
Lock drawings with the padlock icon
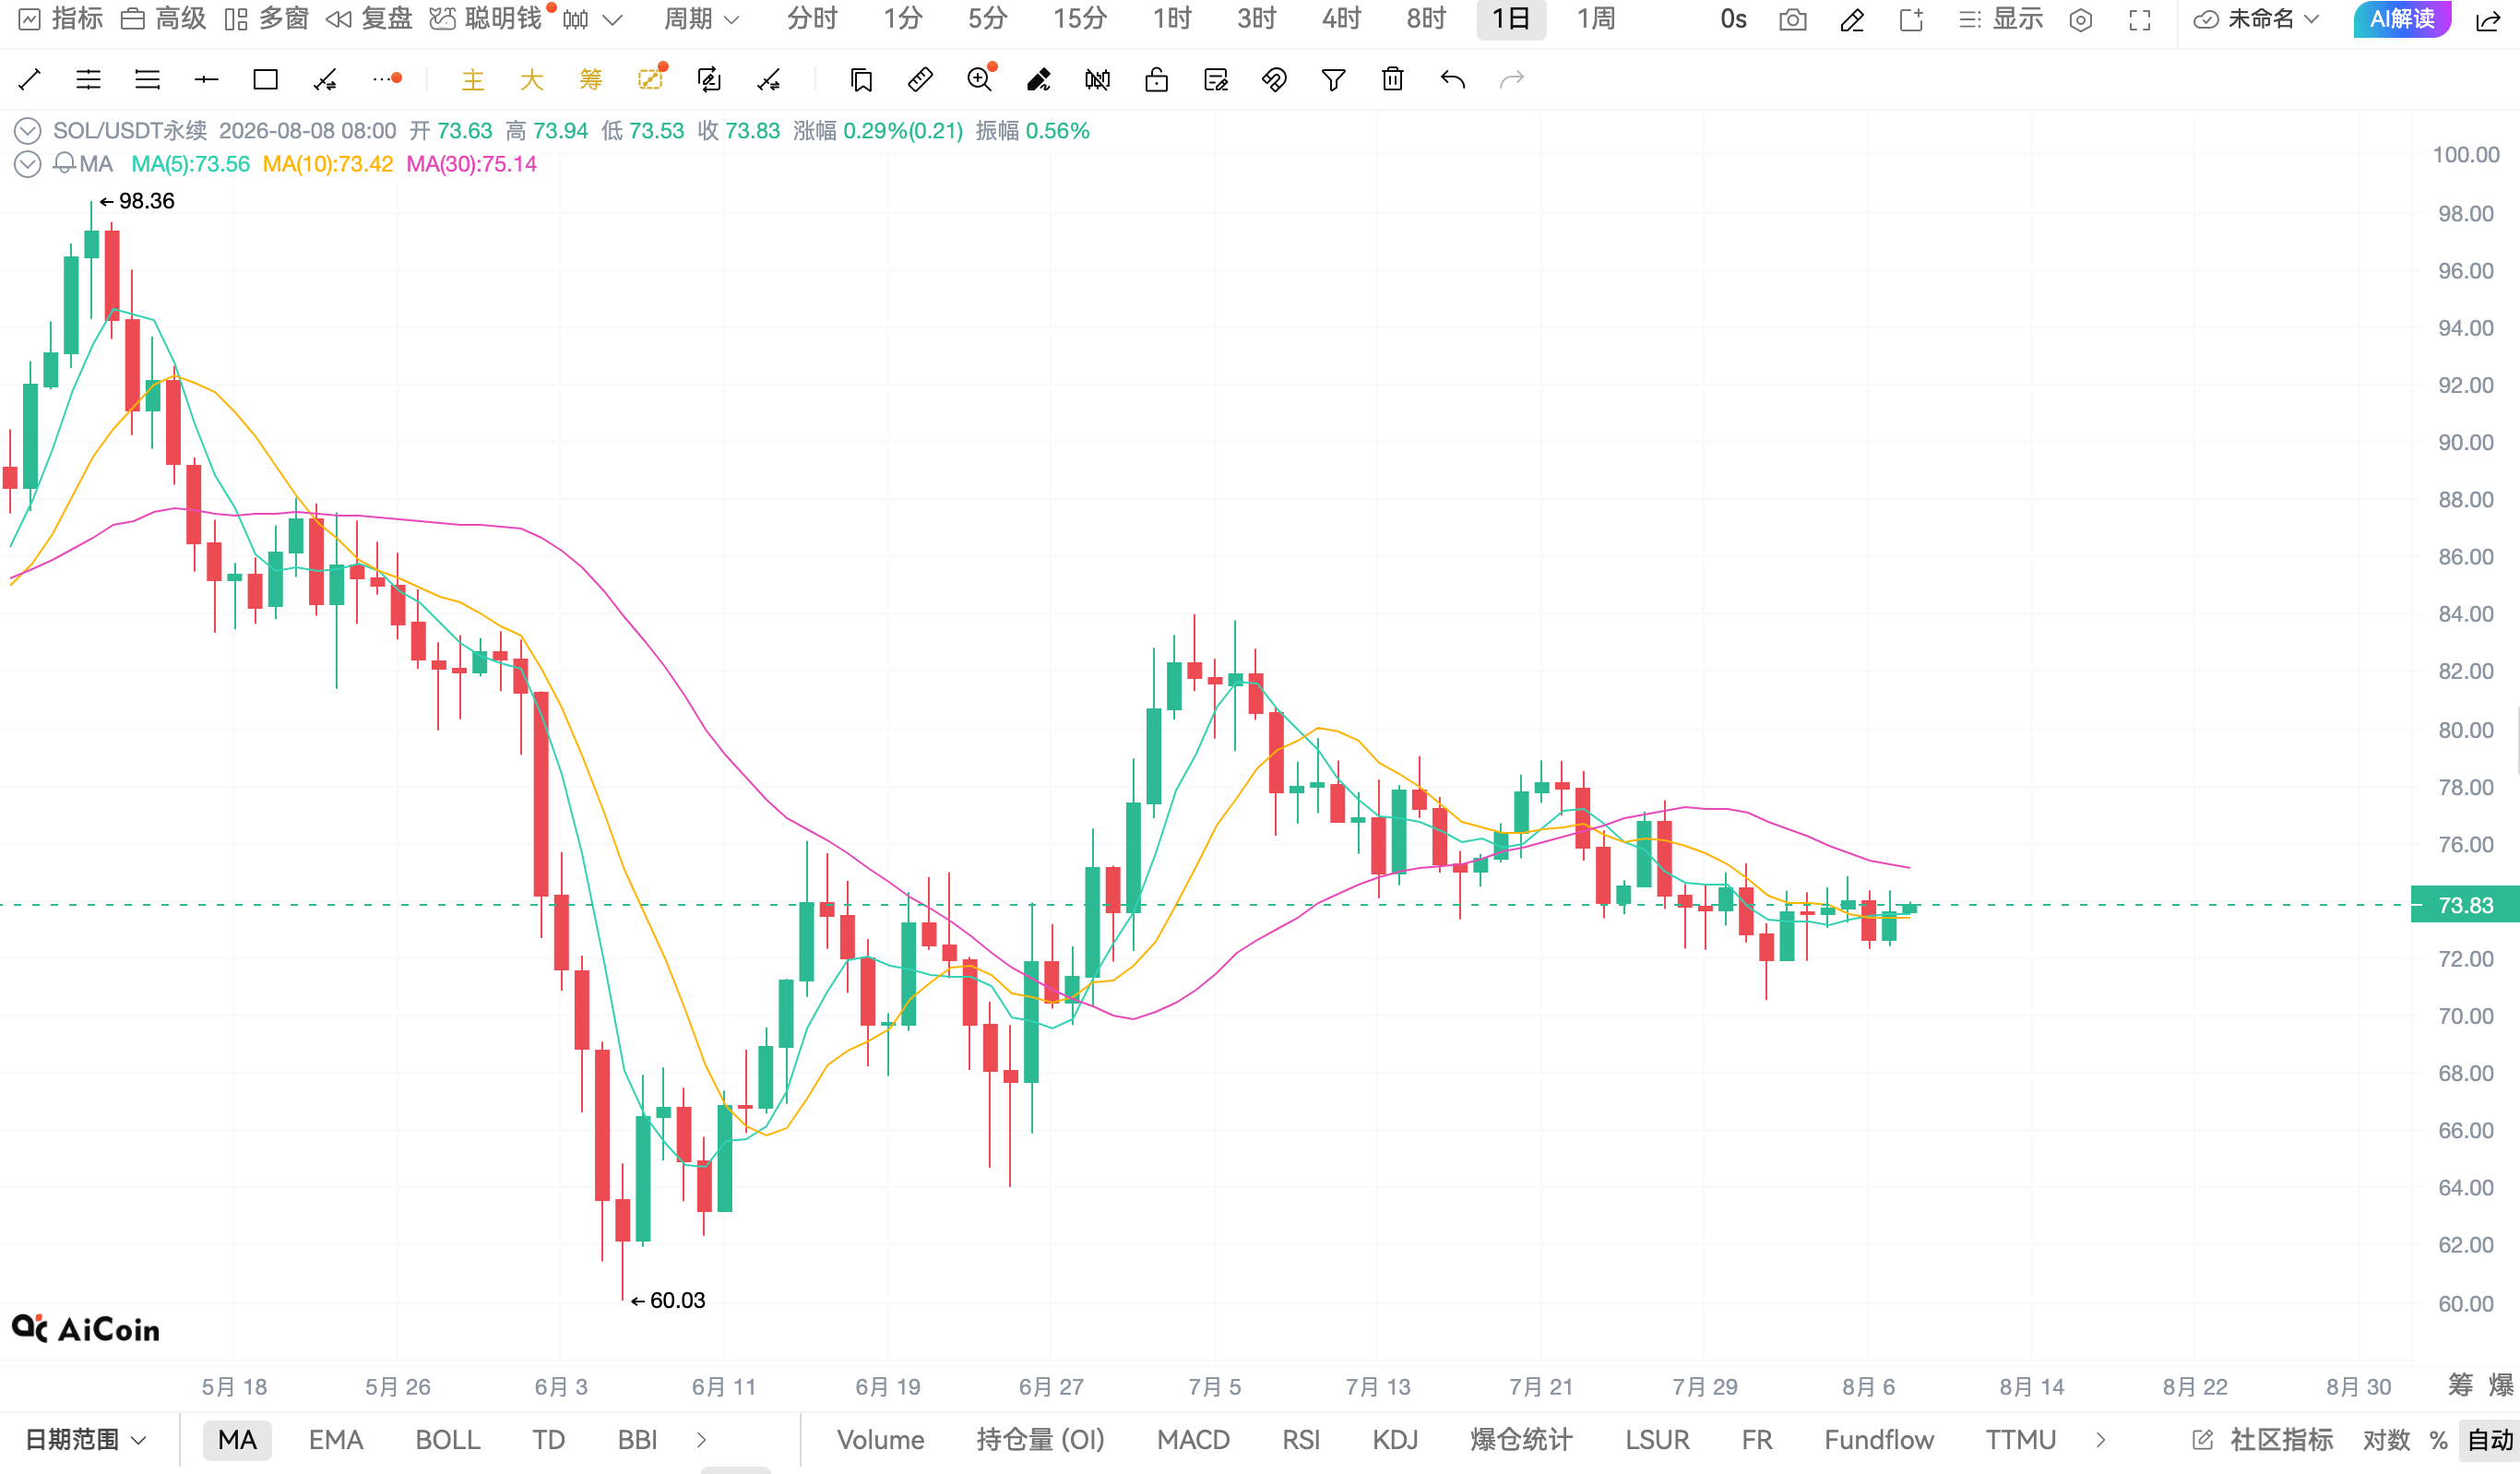(x=1156, y=80)
